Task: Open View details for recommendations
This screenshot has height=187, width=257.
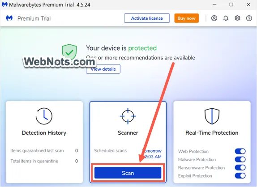Action: tap(103, 69)
